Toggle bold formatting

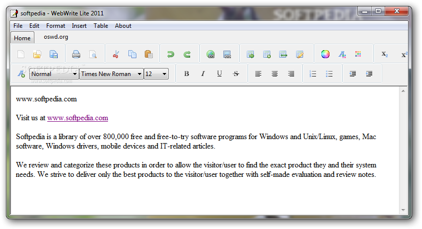[x=187, y=74]
